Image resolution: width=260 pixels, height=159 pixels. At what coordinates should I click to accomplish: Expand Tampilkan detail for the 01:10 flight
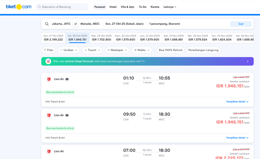click(x=237, y=102)
